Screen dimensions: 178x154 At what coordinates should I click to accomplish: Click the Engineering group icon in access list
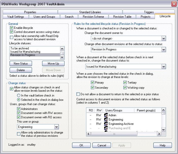click(106, 119)
